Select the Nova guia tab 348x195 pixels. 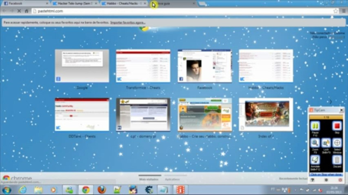173,4
